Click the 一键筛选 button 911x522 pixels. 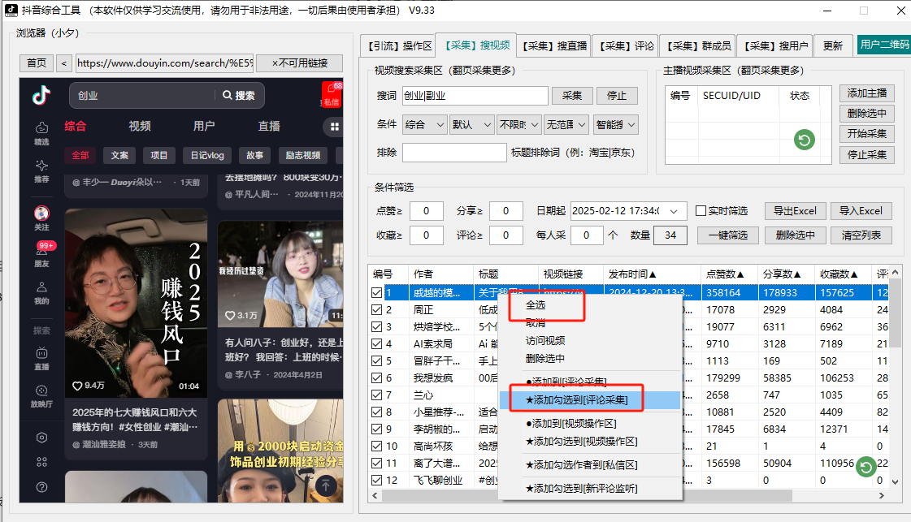(727, 235)
